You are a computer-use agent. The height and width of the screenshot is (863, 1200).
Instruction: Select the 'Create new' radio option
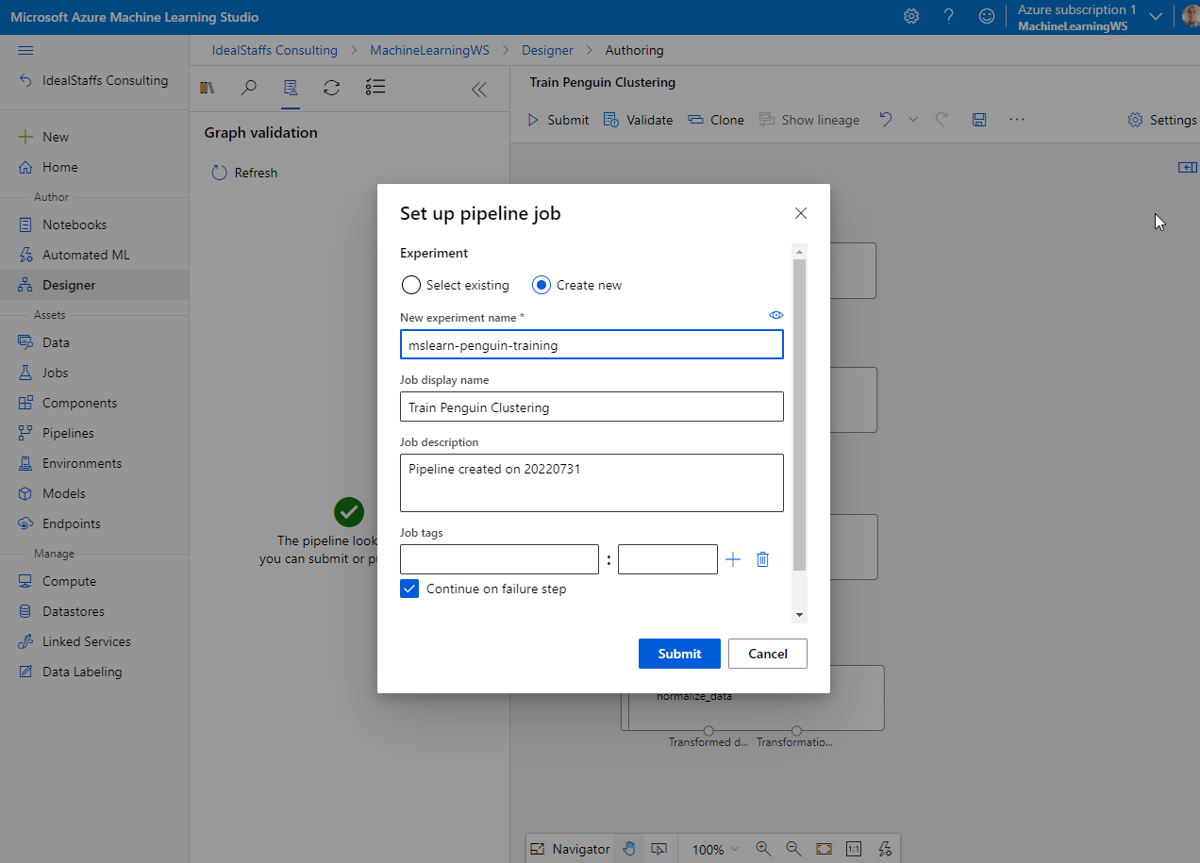pos(542,285)
